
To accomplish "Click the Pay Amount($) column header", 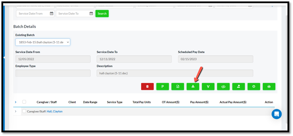I will tap(199, 102).
